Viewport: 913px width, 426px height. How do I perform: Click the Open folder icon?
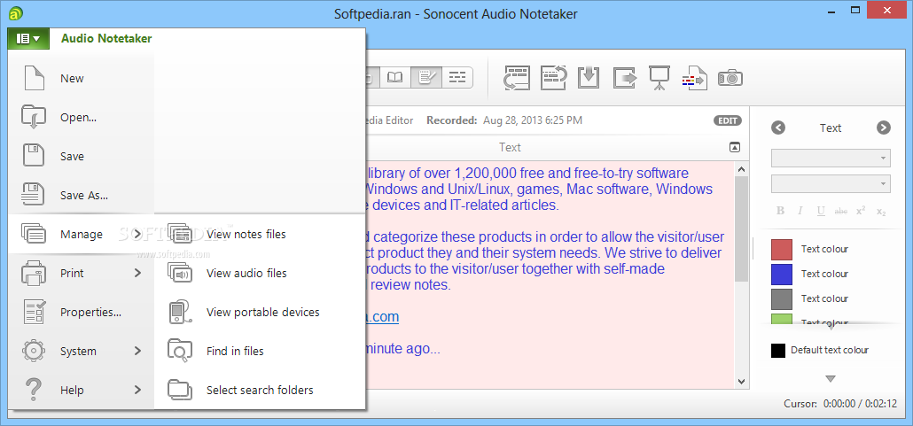pyautogui.click(x=33, y=117)
